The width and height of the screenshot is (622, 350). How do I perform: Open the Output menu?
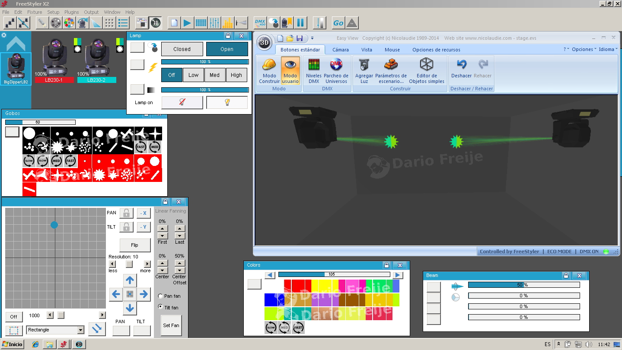pyautogui.click(x=91, y=12)
